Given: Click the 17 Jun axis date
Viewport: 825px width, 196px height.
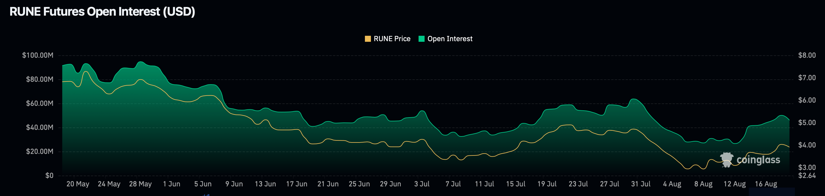Looking at the screenshot, I should coord(297,184).
